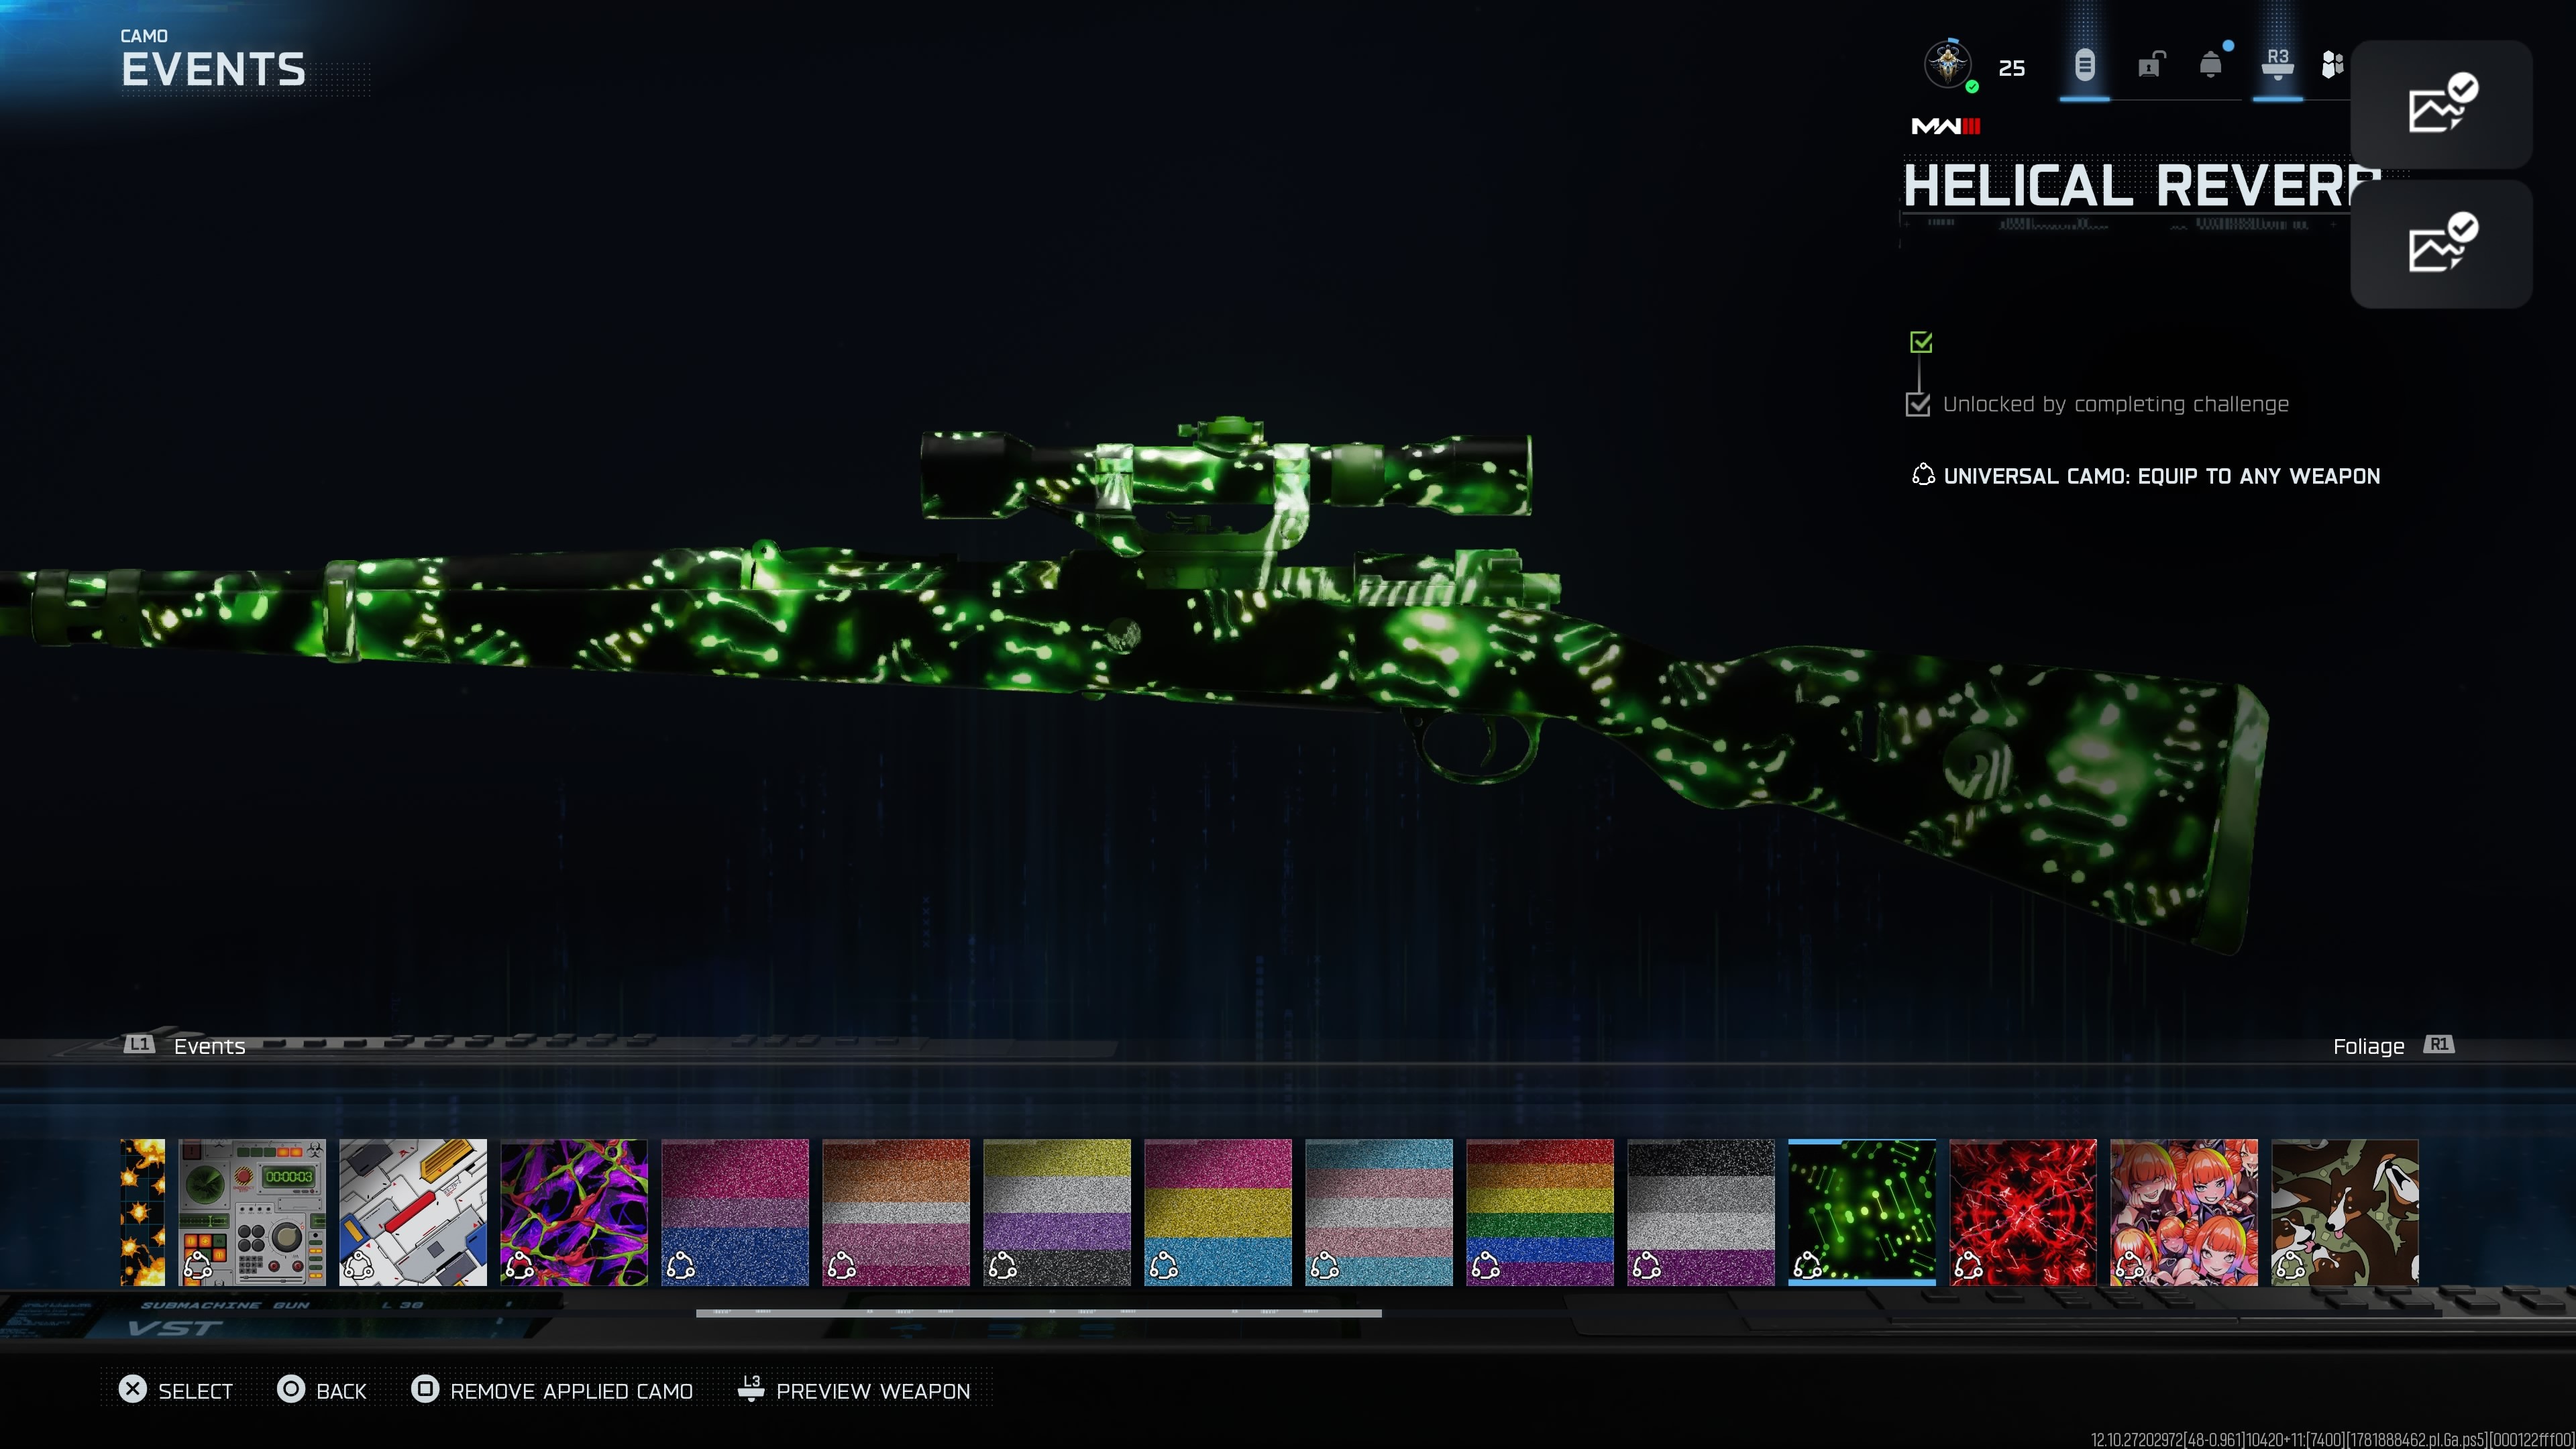Click the camo list horizontal scrollbar
This screenshot has height=1449, width=2576.
1039,1313
